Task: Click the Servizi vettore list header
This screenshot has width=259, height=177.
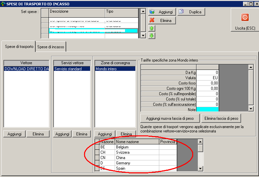Action: click(72, 63)
